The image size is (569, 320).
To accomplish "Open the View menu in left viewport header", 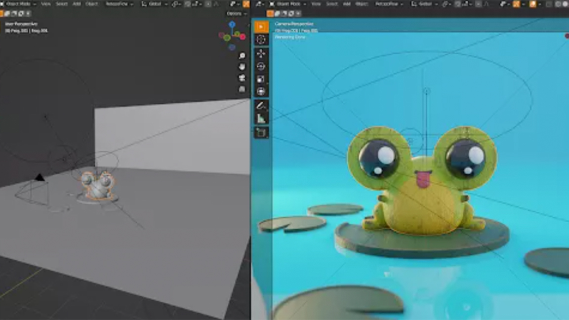I will [46, 4].
